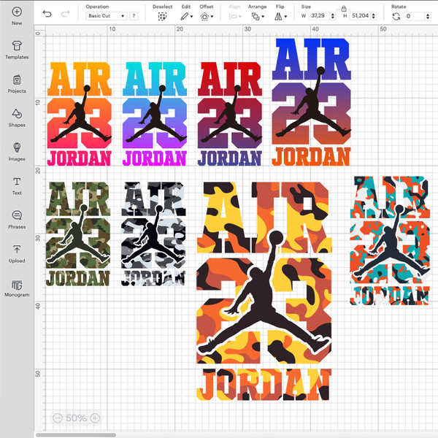Viewport: 438px width, 438px height.
Task: Click the Align icon
Action: coord(233,17)
